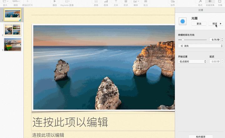Image resolution: width=225 pixels, height=138 pixels.
Task: Click the 预览 preview button
Action: pyautogui.click(x=216, y=24)
